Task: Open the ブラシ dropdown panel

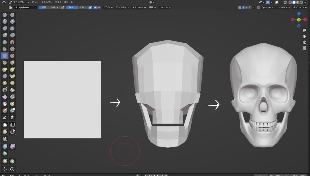Action: pos(108,8)
